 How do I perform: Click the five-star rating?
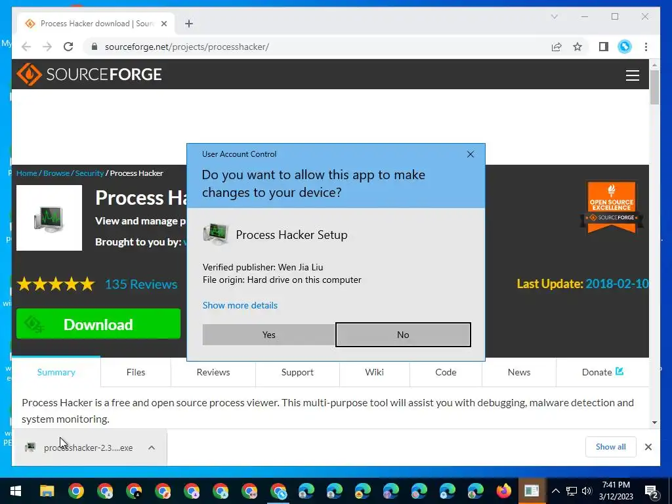[56, 283]
